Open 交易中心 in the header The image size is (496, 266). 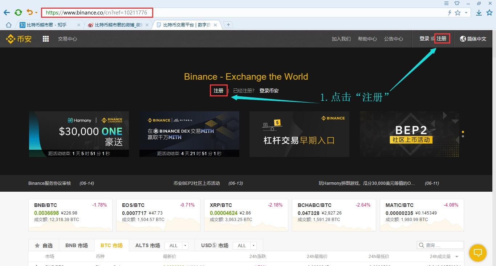(68, 39)
